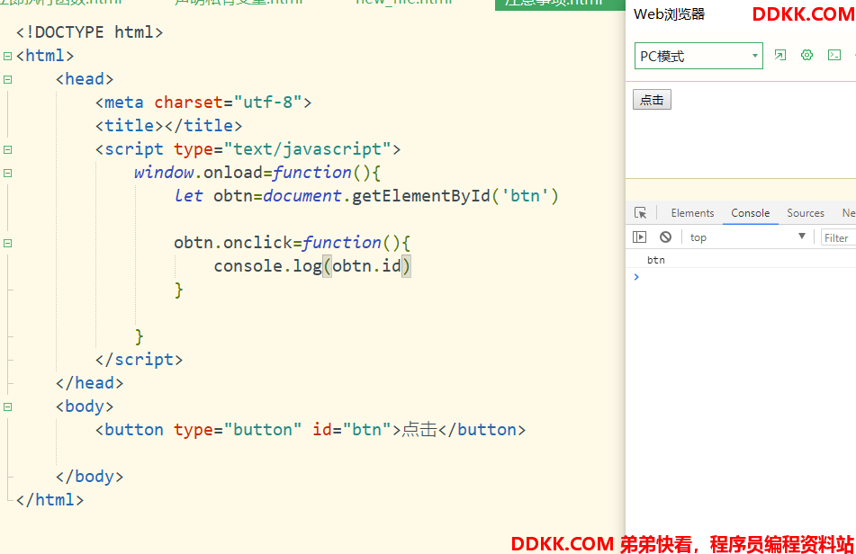Activate the inspect element picker icon
Image resolution: width=856 pixels, height=554 pixels.
640,212
